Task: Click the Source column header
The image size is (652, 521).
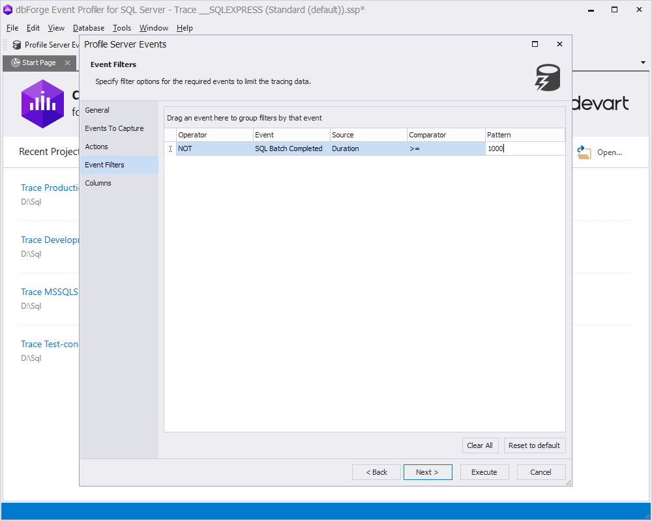Action: [x=368, y=135]
